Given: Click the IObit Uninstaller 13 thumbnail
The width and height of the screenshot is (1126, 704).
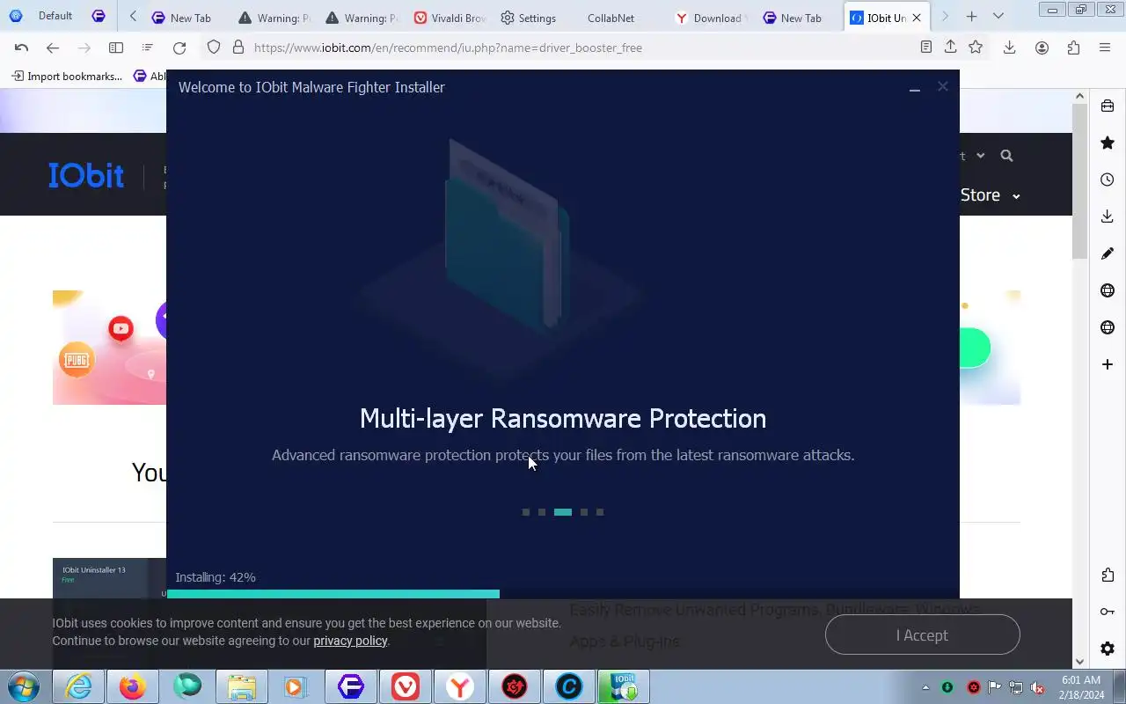Looking at the screenshot, I should click(109, 577).
